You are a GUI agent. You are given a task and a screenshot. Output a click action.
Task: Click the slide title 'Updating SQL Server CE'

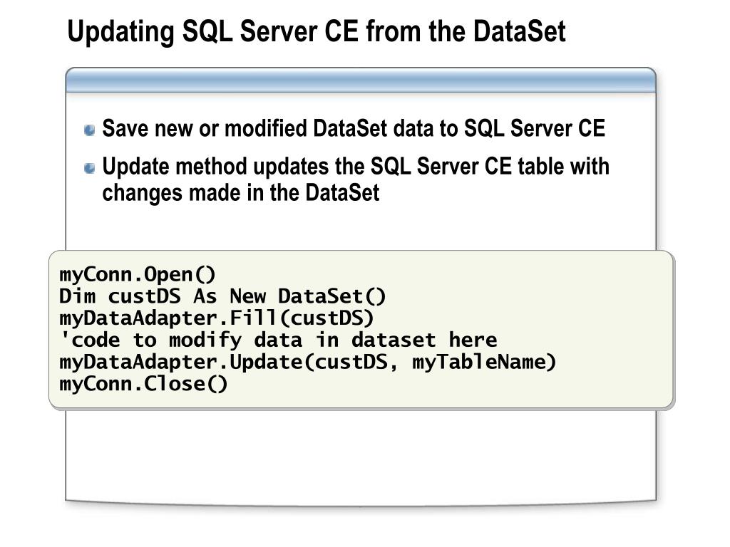(316, 32)
